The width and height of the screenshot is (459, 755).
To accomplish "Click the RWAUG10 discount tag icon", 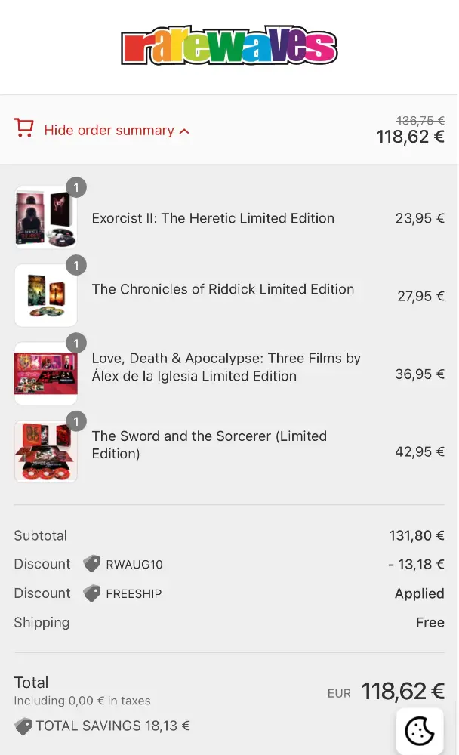I will pyautogui.click(x=92, y=564).
